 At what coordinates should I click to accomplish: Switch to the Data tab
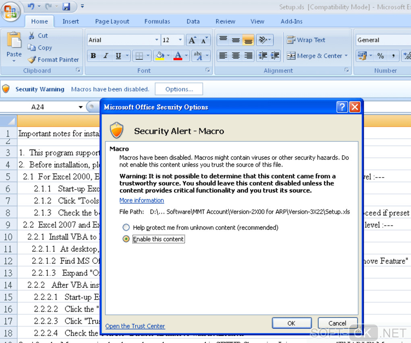coord(193,21)
